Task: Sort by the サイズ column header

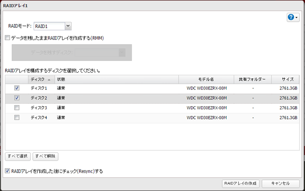Action: click(285, 79)
